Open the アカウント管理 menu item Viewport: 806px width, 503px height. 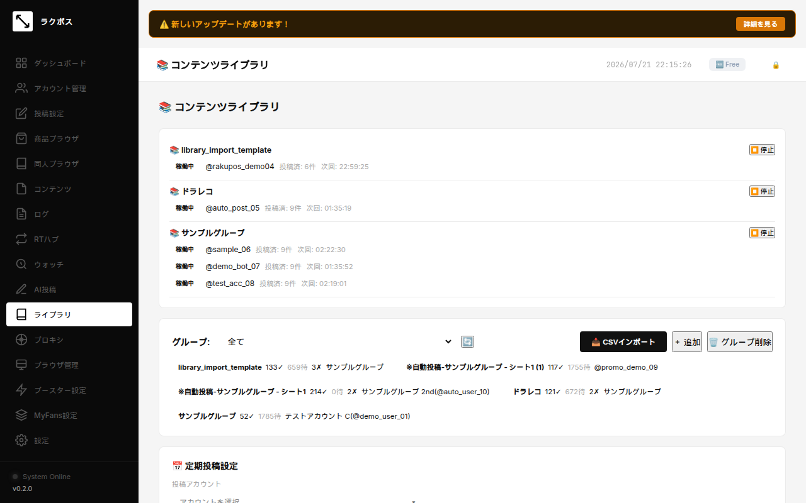(69, 88)
